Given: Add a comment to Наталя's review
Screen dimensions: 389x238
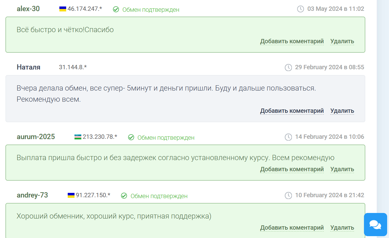Looking at the screenshot, I should (x=292, y=110).
